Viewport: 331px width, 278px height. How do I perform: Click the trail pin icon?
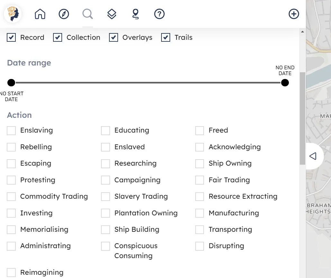pos(136,14)
